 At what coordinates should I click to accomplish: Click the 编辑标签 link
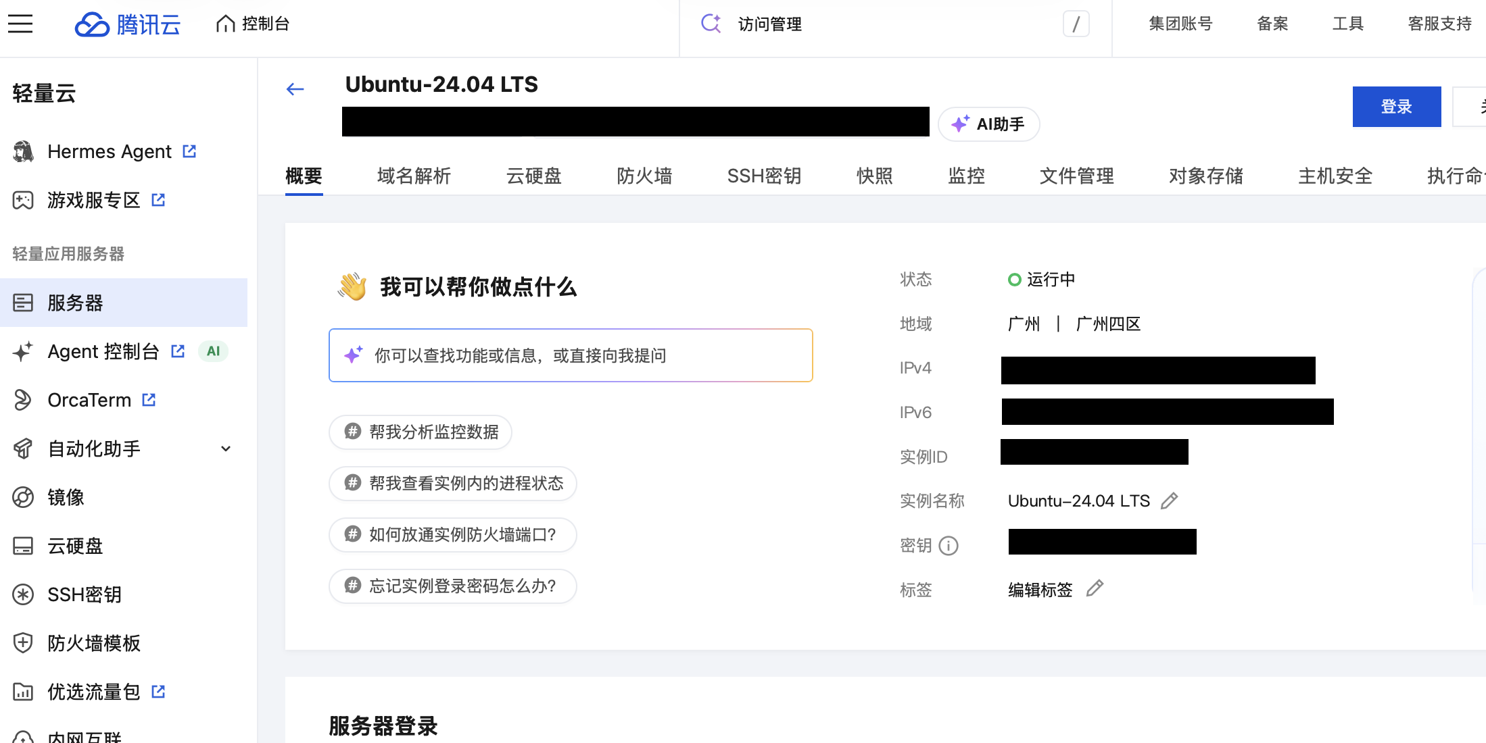click(1040, 590)
